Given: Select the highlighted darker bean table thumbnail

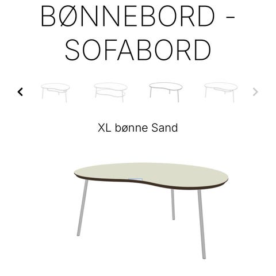Looking at the screenshot, I should pos(166,92).
